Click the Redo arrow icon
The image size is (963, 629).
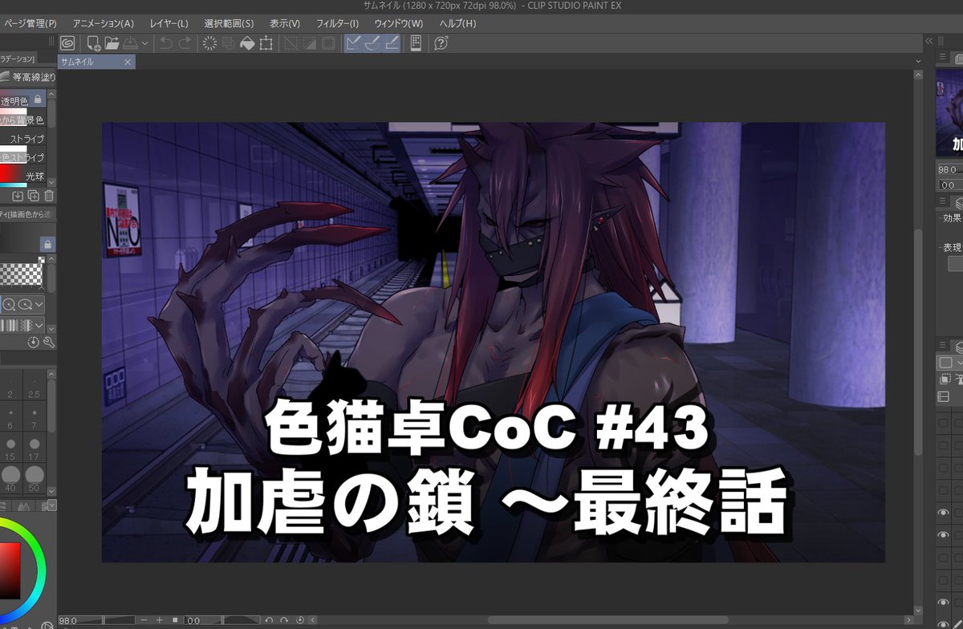point(185,43)
